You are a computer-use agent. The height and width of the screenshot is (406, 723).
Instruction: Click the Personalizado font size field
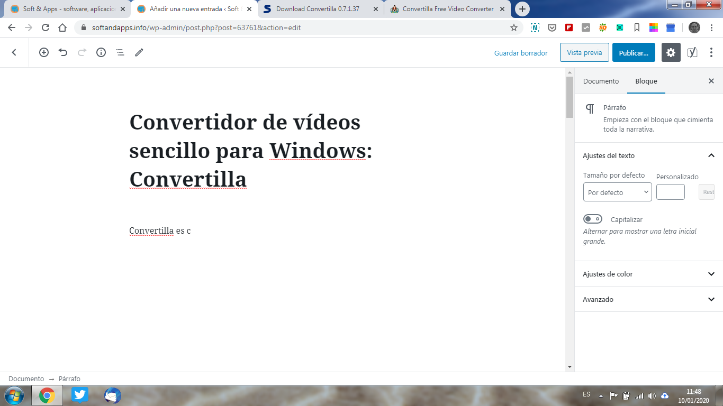point(671,192)
